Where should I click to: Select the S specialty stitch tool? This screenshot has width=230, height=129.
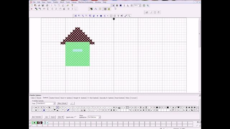(x=105, y=16)
